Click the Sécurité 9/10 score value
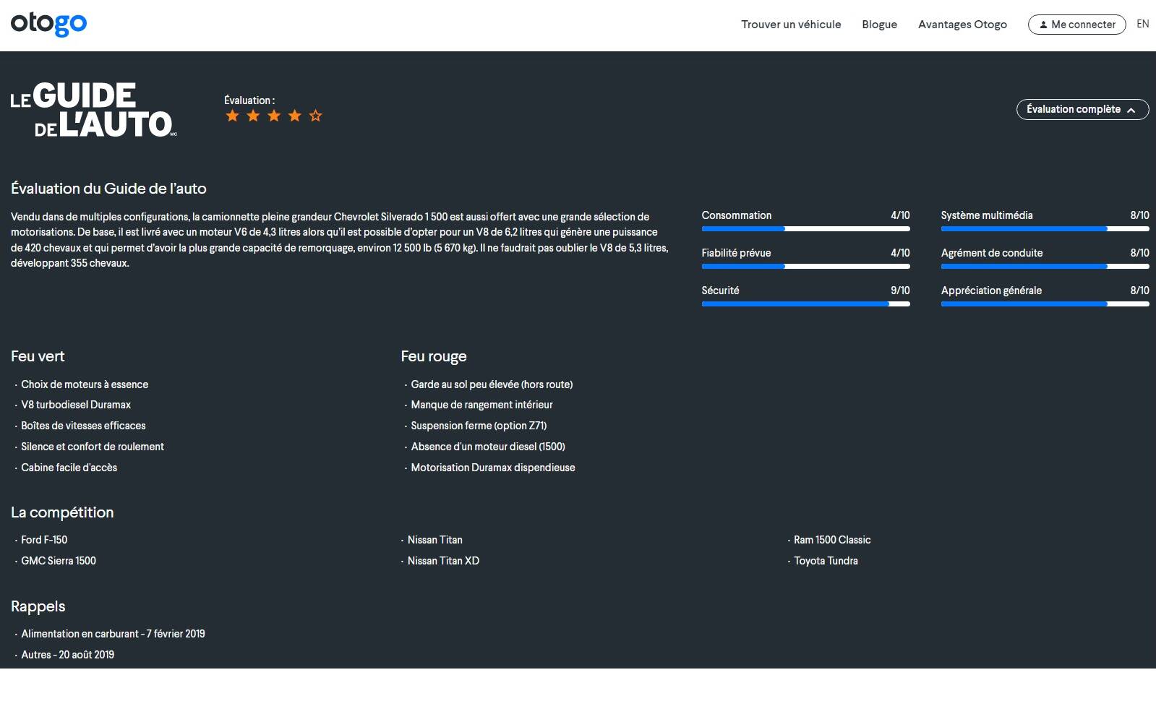The width and height of the screenshot is (1156, 722). coord(900,291)
